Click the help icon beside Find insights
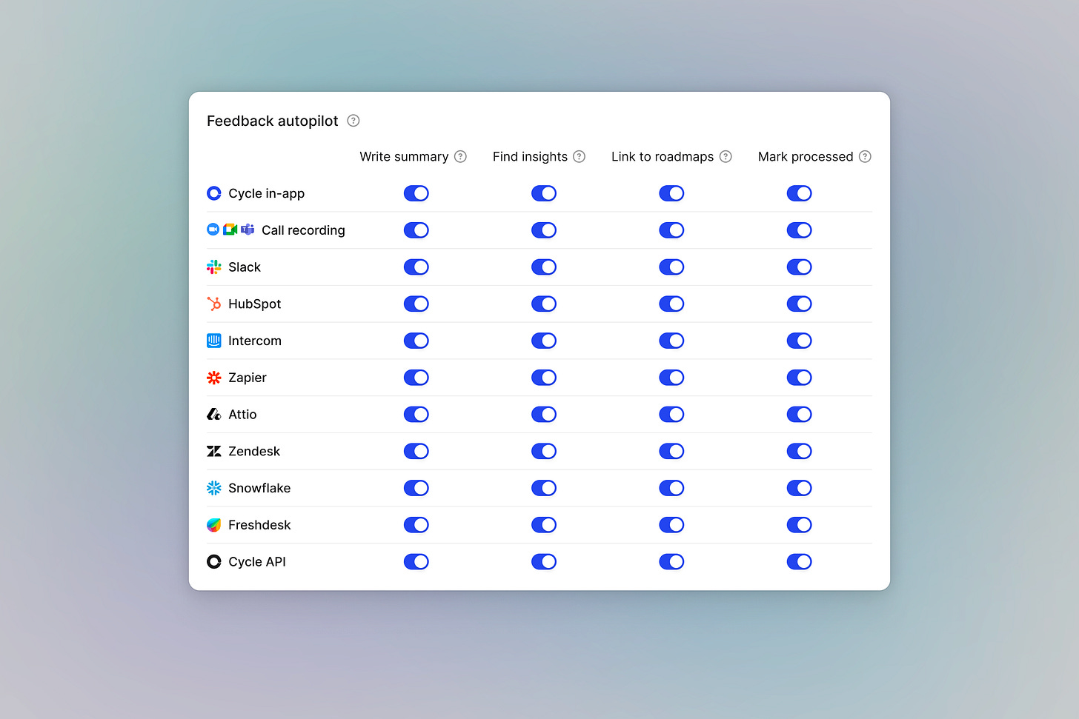Viewport: 1079px width, 719px height. click(580, 156)
